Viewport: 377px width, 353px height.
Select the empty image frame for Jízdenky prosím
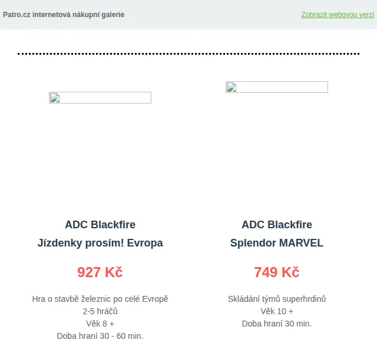[100, 98]
